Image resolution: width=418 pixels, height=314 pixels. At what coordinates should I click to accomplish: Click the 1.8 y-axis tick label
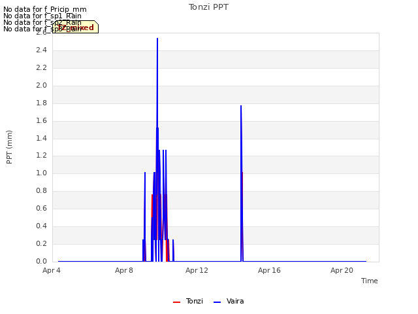42,103
